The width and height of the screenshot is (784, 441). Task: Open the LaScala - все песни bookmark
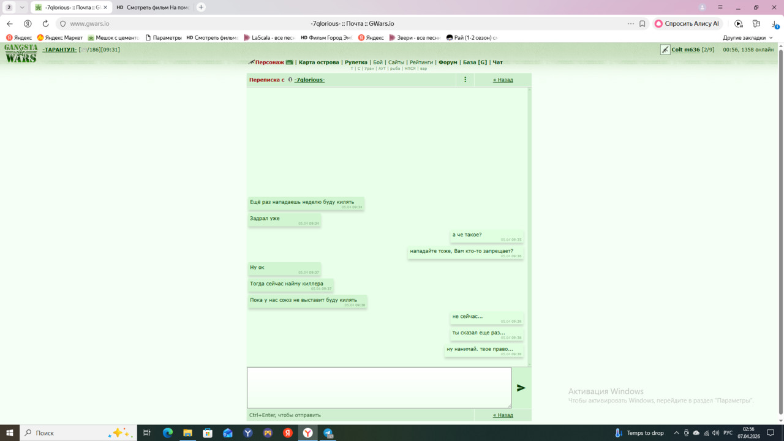point(269,37)
